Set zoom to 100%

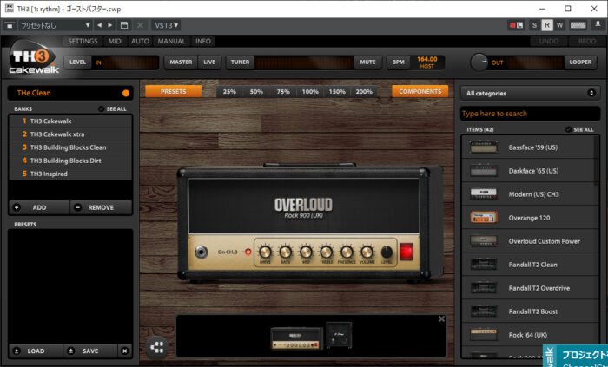(310, 92)
